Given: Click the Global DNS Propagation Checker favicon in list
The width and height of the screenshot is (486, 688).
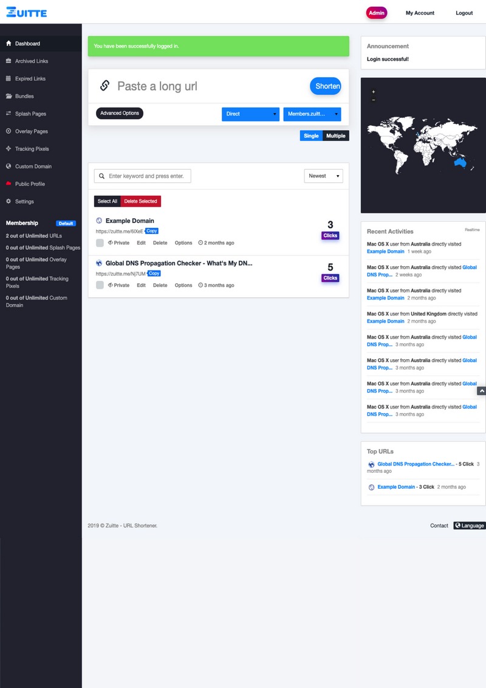Looking at the screenshot, I should [x=99, y=263].
